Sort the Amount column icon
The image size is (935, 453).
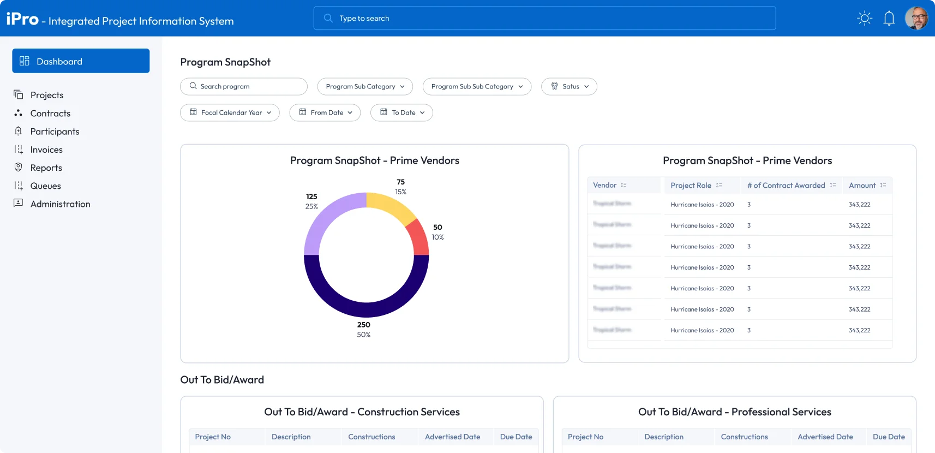point(883,186)
